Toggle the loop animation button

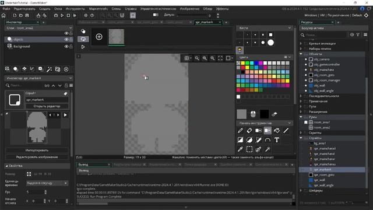tap(83, 39)
